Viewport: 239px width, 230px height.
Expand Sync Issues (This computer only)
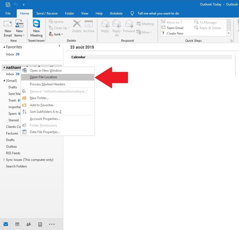click(4, 160)
